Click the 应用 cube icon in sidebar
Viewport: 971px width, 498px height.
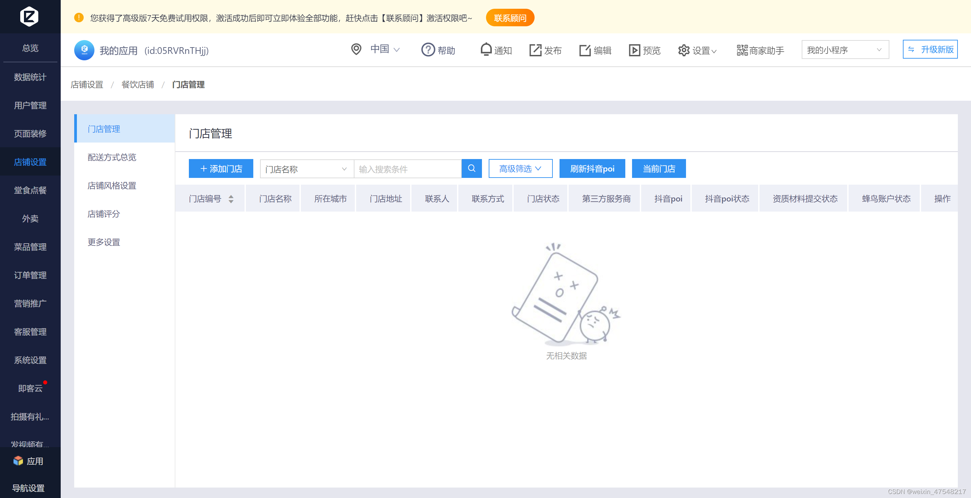point(18,461)
